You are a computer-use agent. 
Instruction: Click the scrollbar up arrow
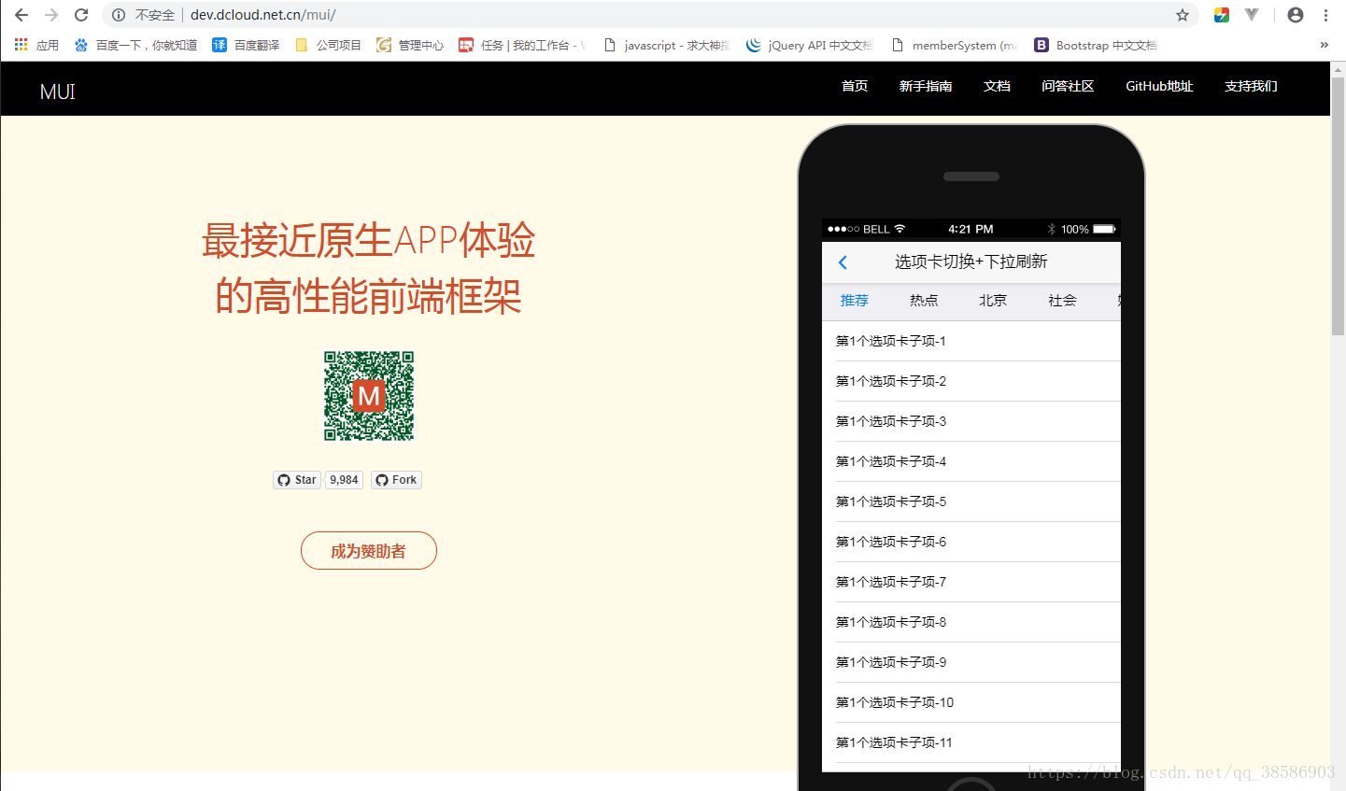1338,69
